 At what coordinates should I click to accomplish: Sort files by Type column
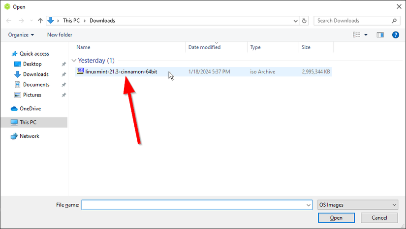(255, 47)
